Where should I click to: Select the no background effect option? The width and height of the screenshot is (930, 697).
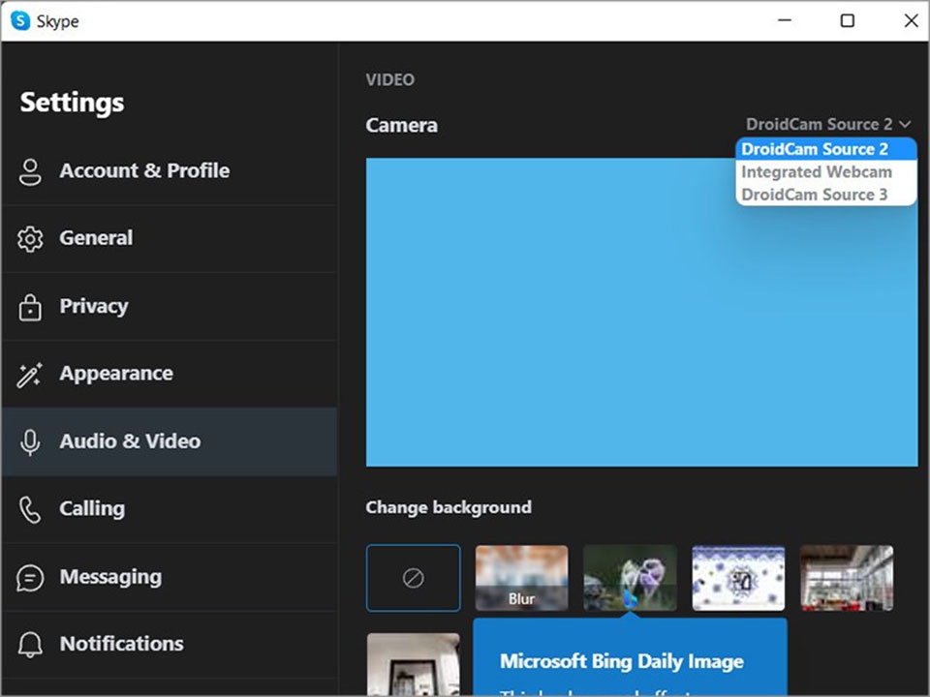[x=414, y=578]
